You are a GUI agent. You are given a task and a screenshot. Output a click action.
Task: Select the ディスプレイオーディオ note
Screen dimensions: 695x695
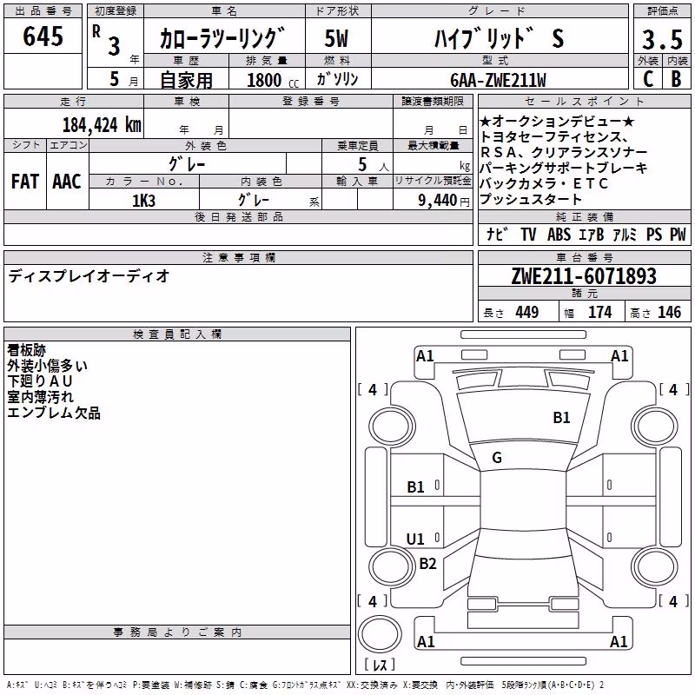(89, 276)
